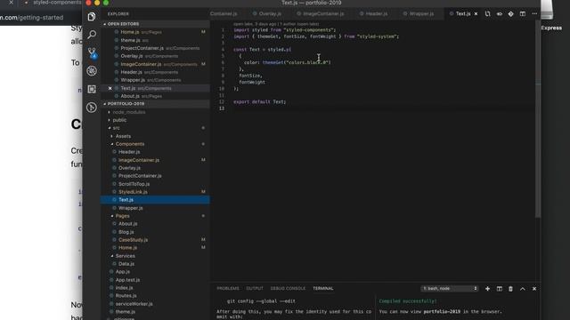Open the Debug view in activity bar
This screenshot has width=570, height=320.
[92, 71]
